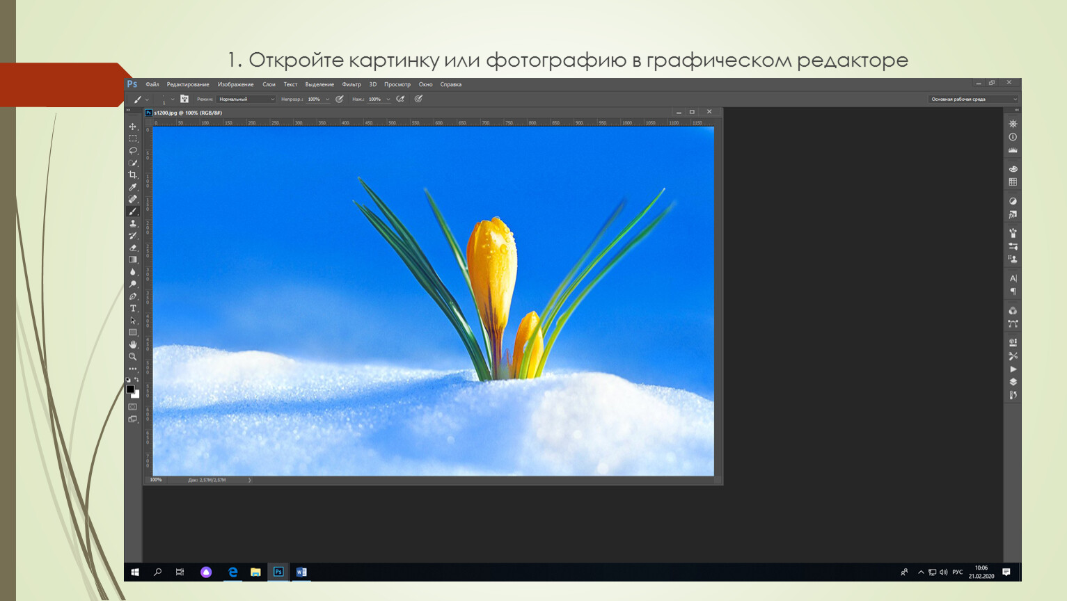Toggle the brush settings panel button
This screenshot has height=601, width=1067.
(184, 99)
